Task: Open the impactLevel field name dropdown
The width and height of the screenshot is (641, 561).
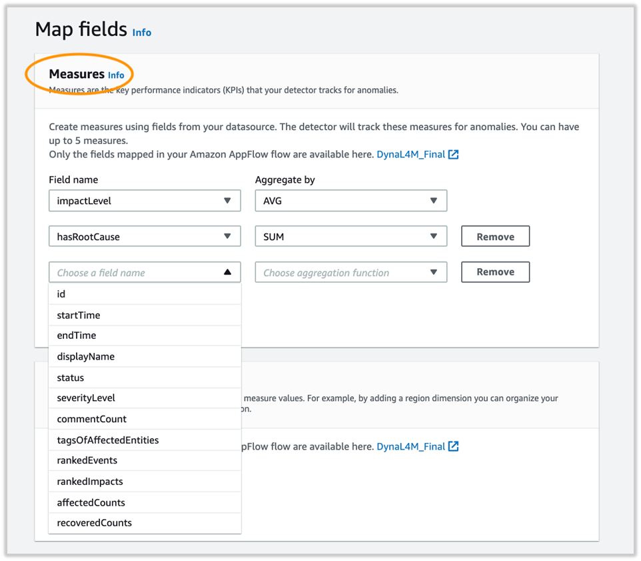Action: coord(145,201)
